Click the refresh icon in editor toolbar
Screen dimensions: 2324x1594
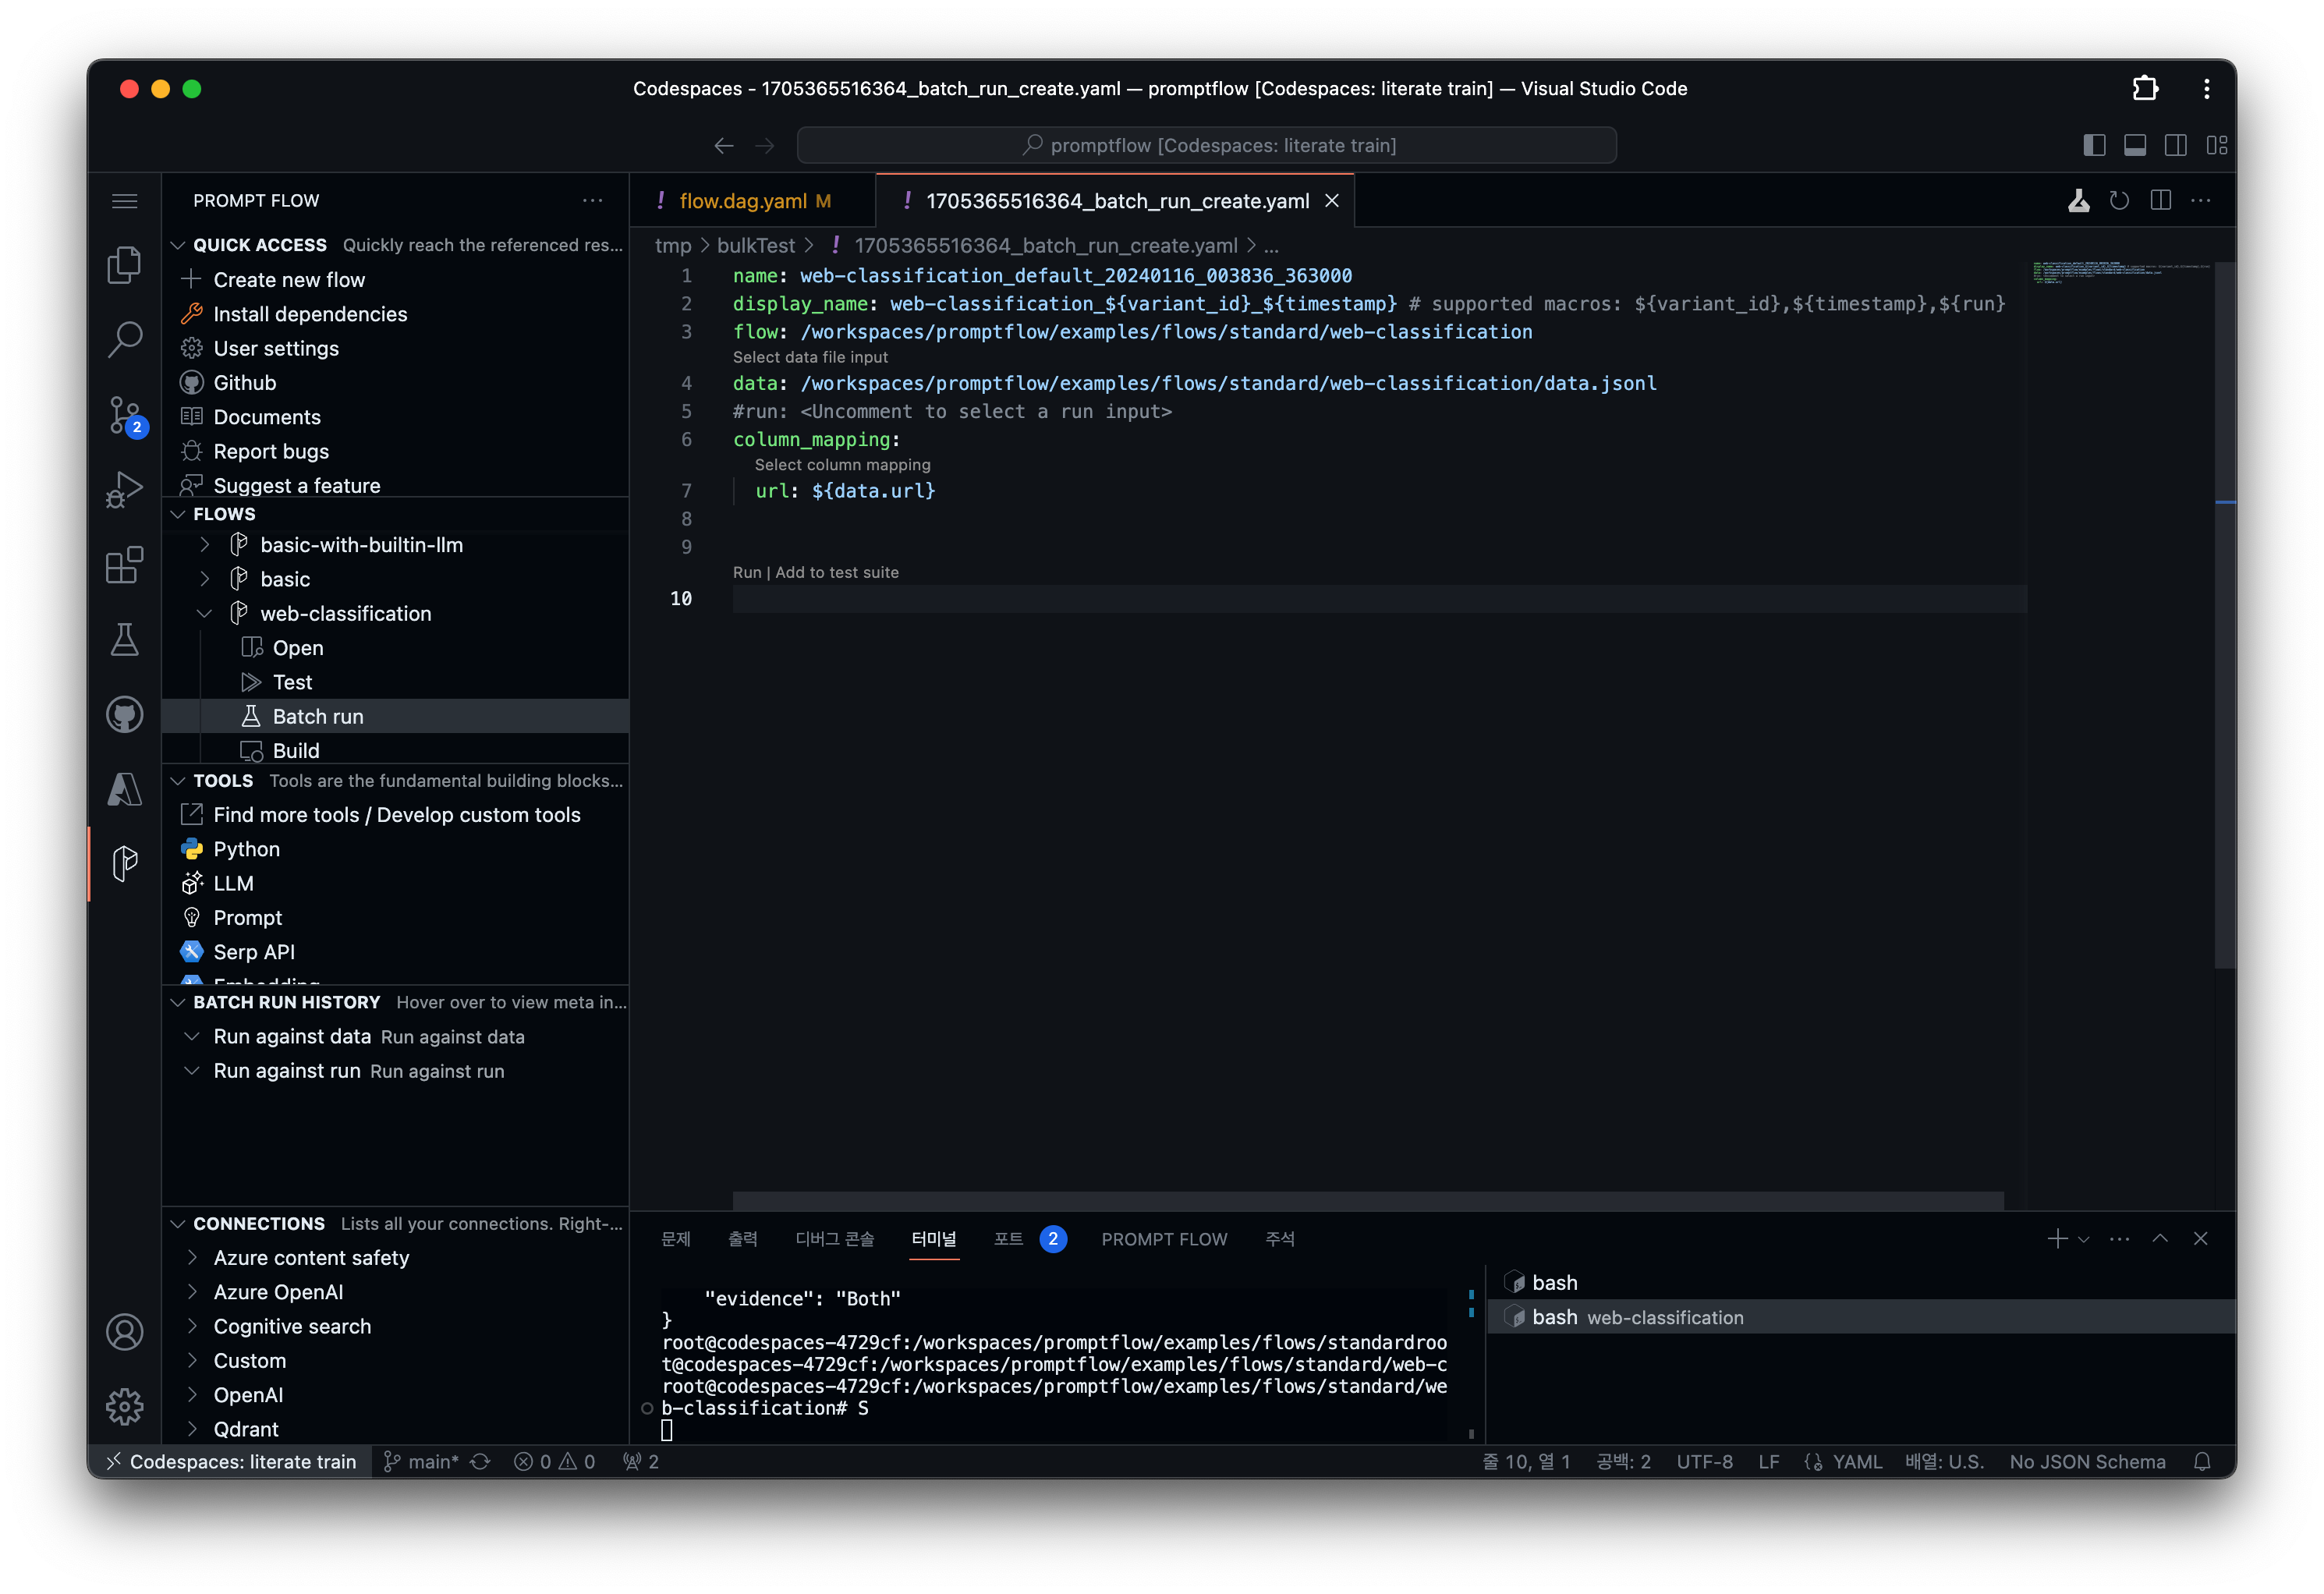point(2119,201)
